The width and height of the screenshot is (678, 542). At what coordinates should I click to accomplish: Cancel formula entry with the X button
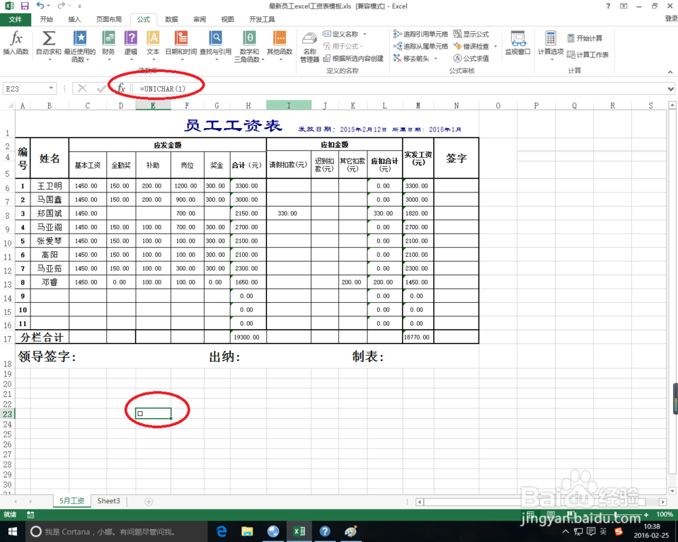[82, 89]
